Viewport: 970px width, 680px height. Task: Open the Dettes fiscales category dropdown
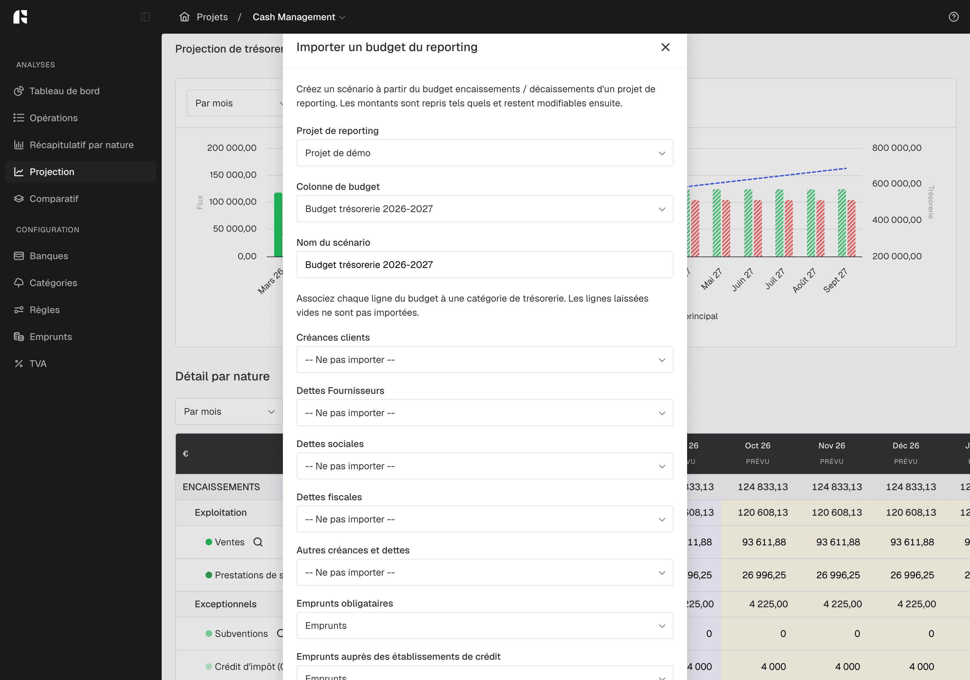pyautogui.click(x=485, y=519)
